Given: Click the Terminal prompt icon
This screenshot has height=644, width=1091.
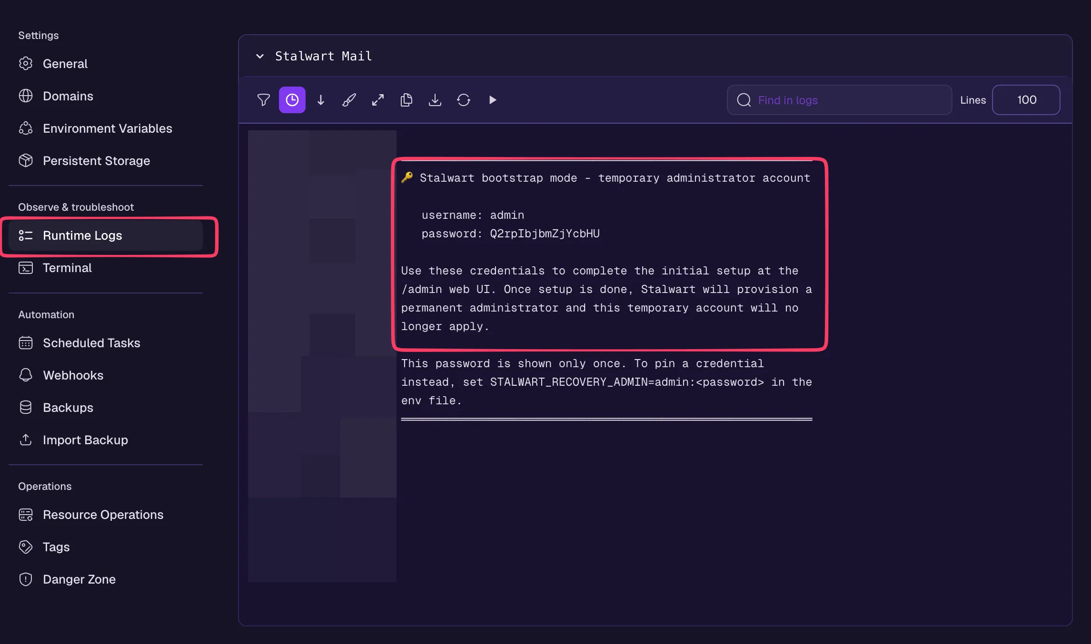Looking at the screenshot, I should tap(26, 268).
